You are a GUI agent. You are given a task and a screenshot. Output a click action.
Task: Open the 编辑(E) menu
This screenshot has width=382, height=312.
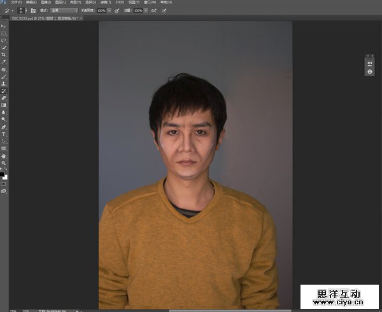click(31, 2)
